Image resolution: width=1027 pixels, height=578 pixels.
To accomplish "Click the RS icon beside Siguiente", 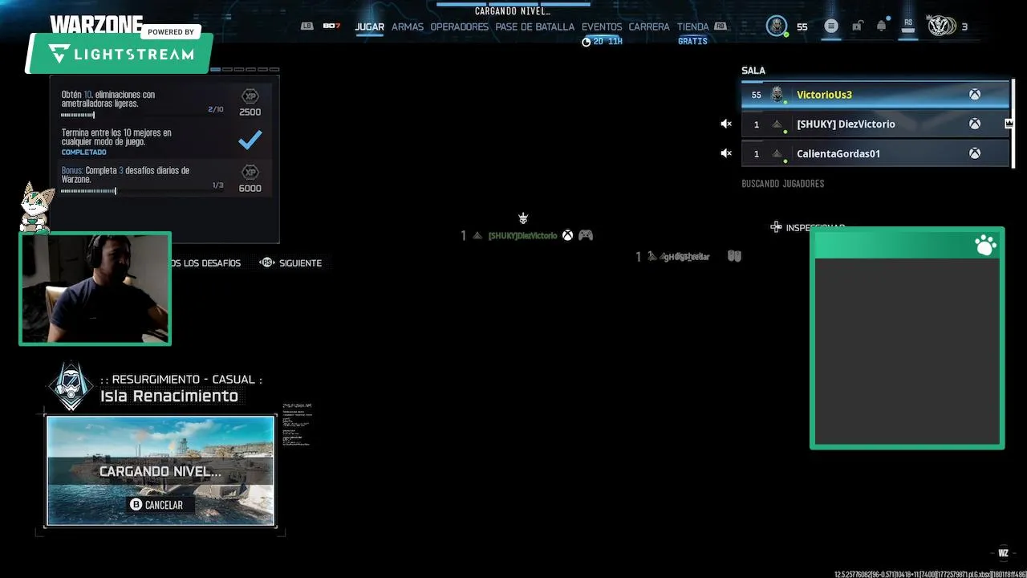I will click(267, 263).
